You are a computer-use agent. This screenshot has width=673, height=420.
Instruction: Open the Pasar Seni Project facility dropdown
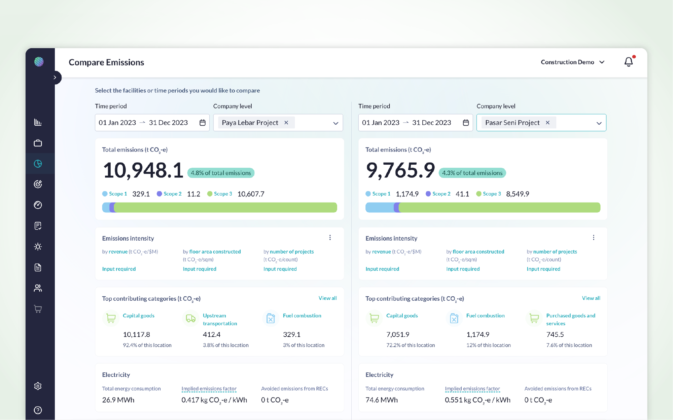point(599,123)
